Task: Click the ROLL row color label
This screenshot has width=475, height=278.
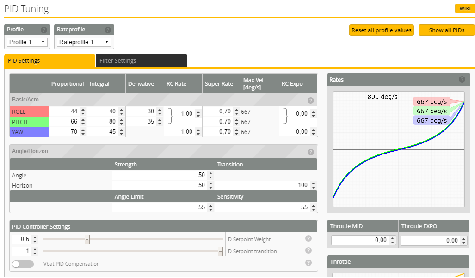Action: (x=29, y=112)
